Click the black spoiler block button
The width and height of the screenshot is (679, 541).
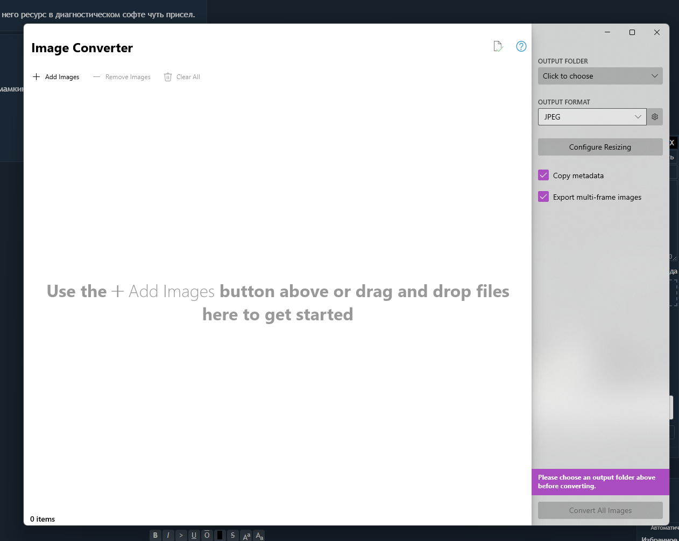220,535
